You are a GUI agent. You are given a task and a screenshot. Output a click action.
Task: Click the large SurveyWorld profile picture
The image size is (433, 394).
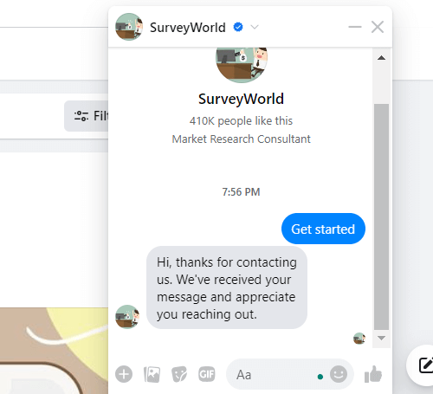click(242, 65)
